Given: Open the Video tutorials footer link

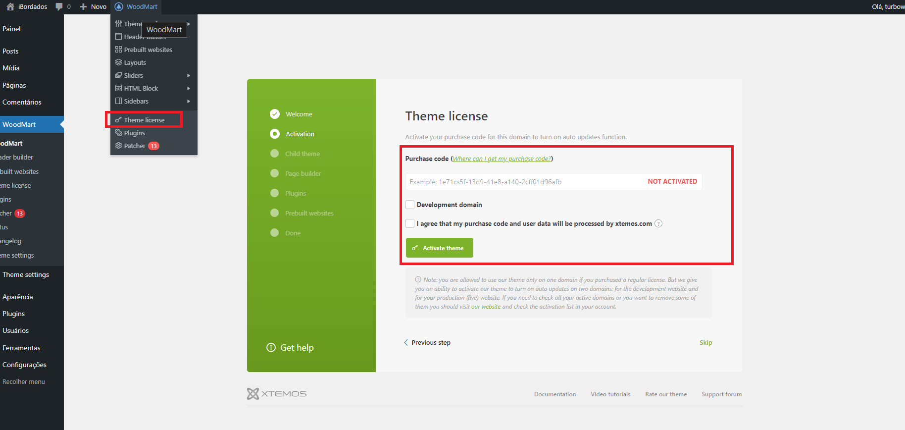Looking at the screenshot, I should click(610, 394).
